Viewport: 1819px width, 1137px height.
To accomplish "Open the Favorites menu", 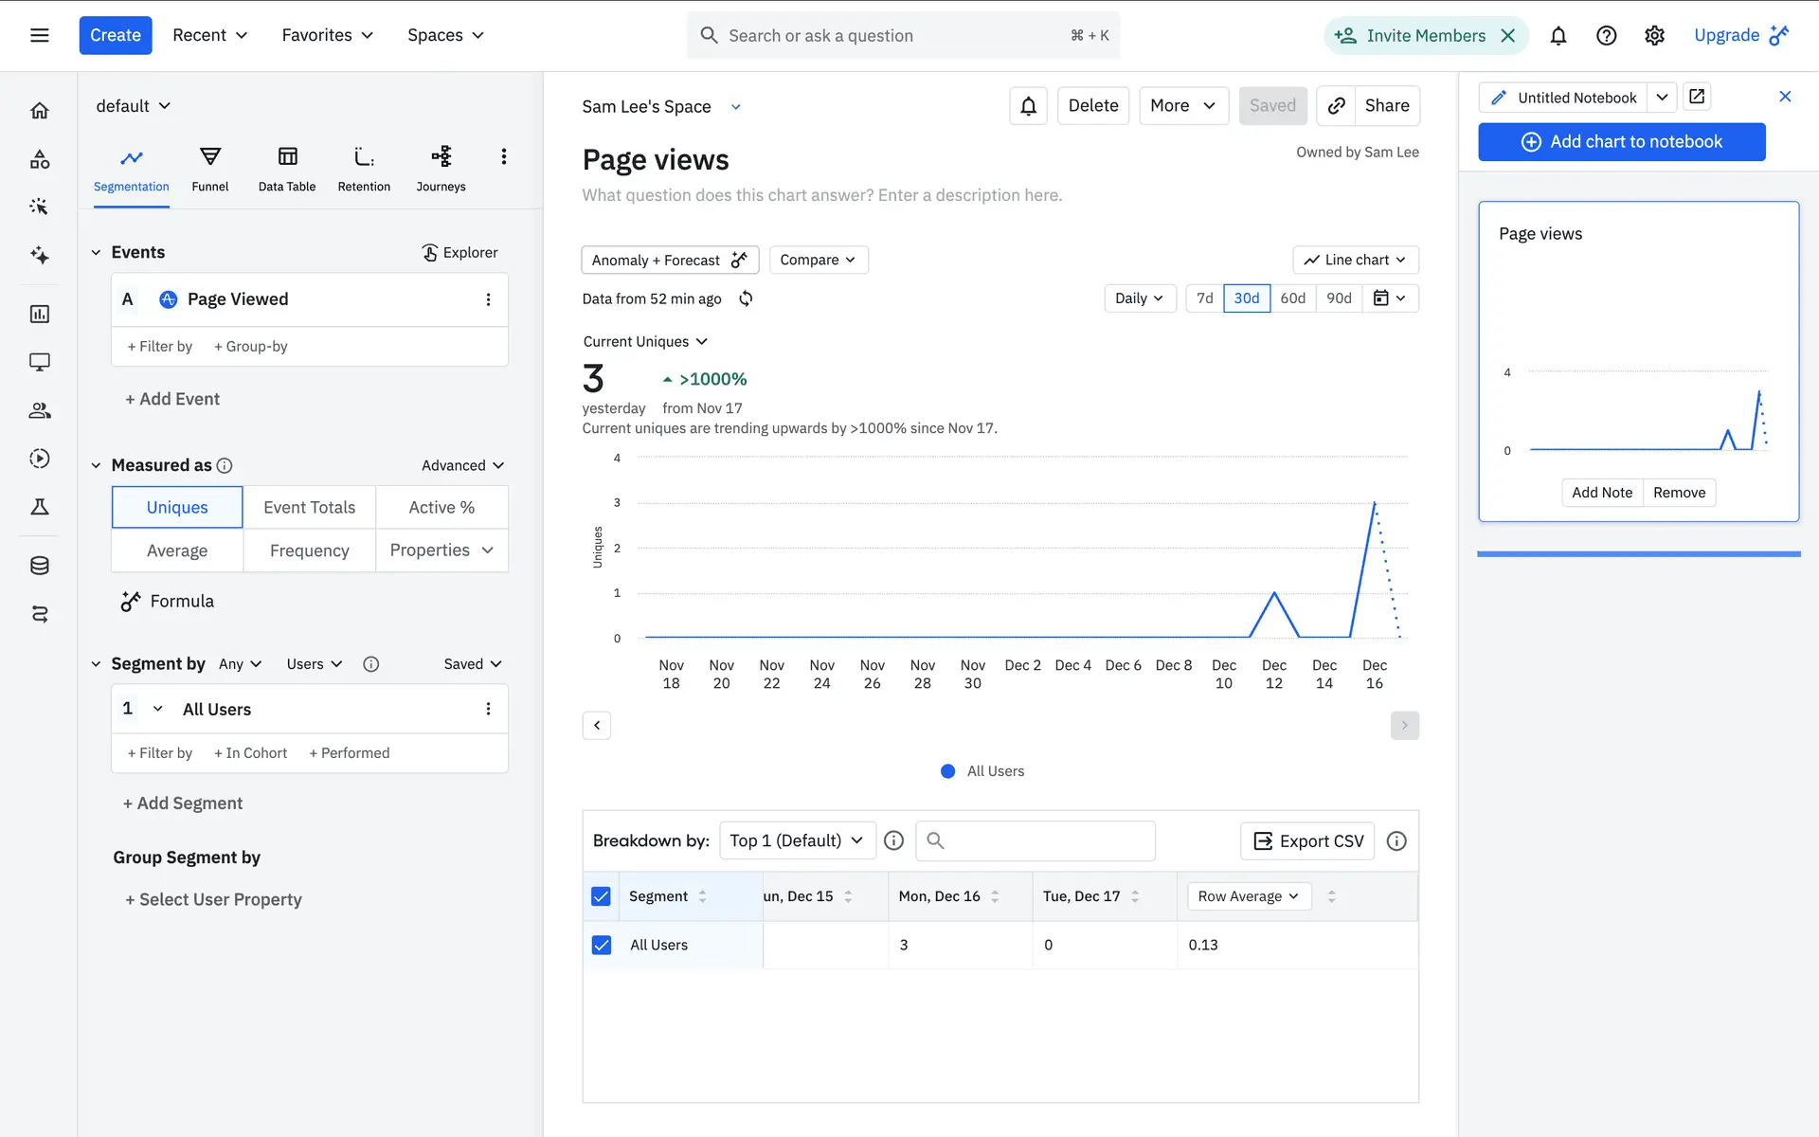I will tap(327, 35).
